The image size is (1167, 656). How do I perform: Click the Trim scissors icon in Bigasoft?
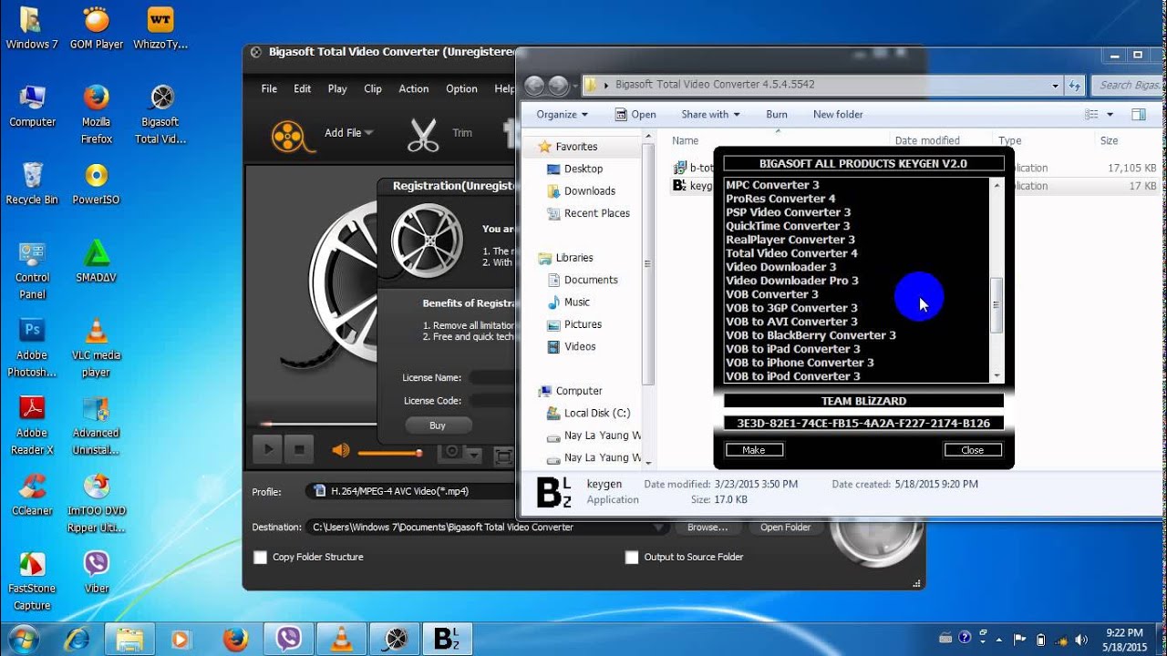423,135
